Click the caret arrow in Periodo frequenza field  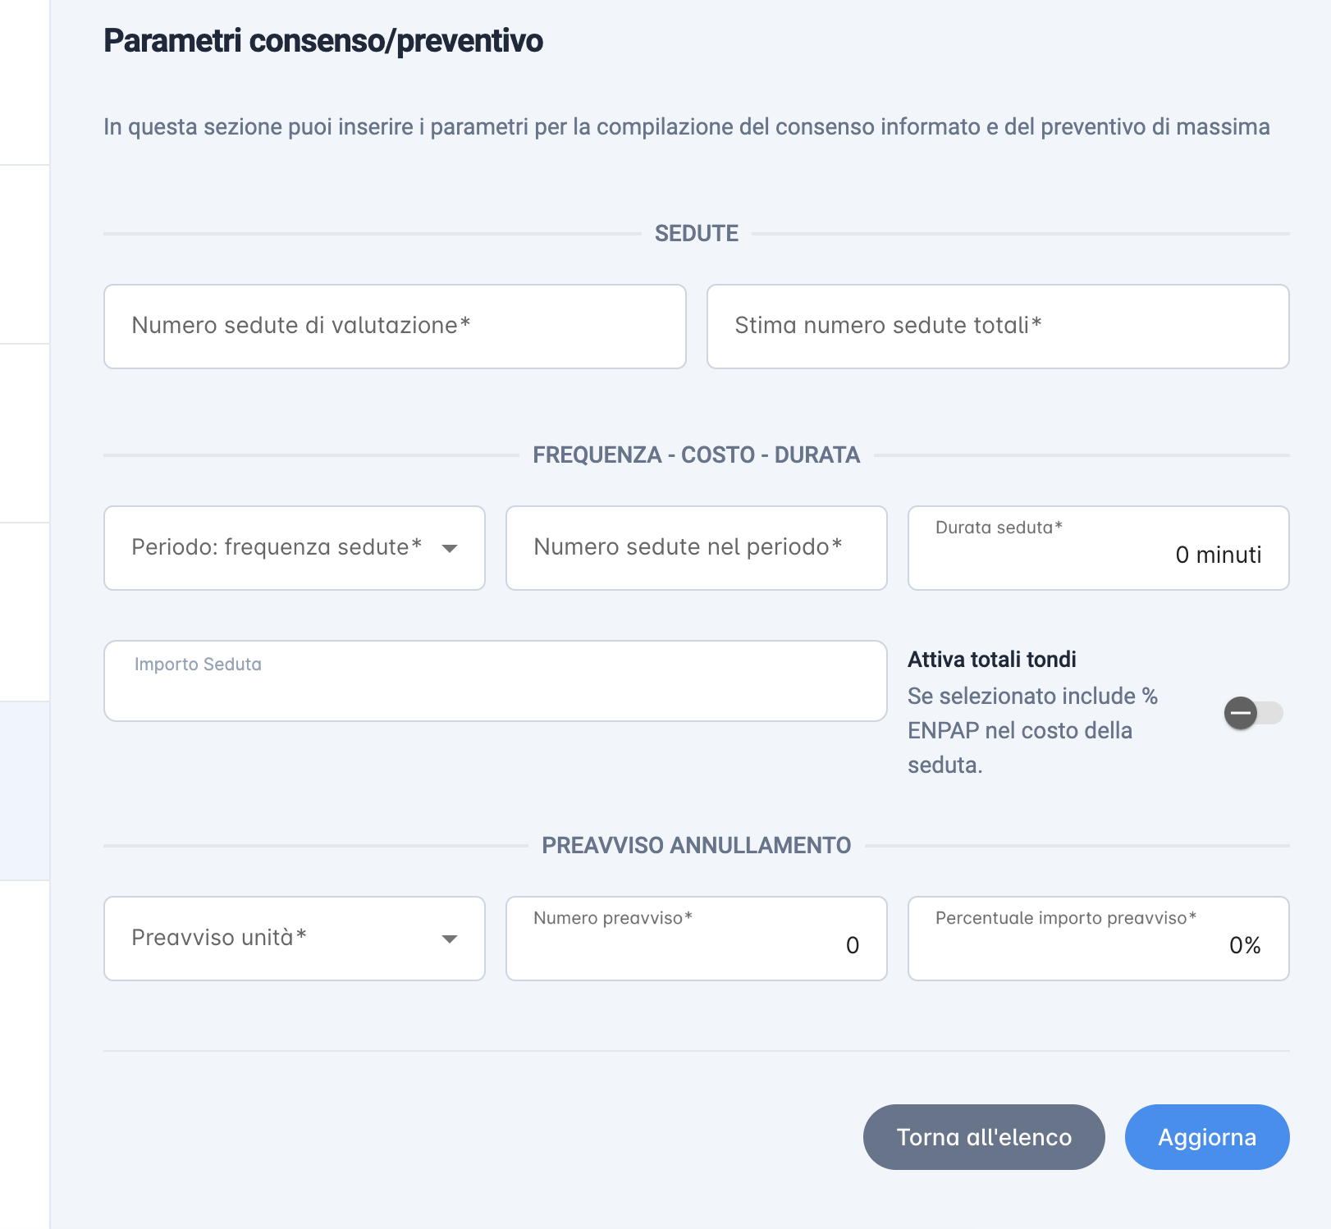click(449, 549)
